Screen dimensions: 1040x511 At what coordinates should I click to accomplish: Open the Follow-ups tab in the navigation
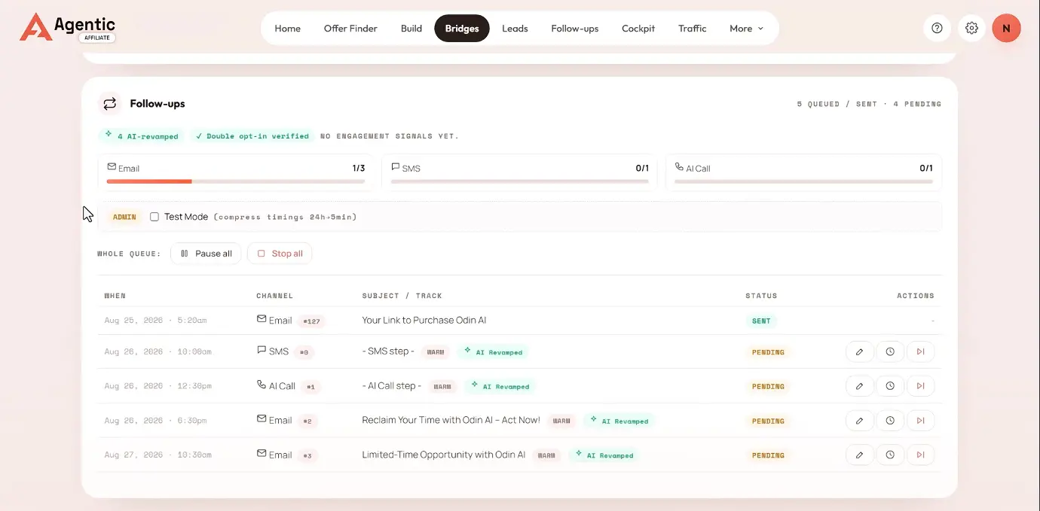point(575,29)
